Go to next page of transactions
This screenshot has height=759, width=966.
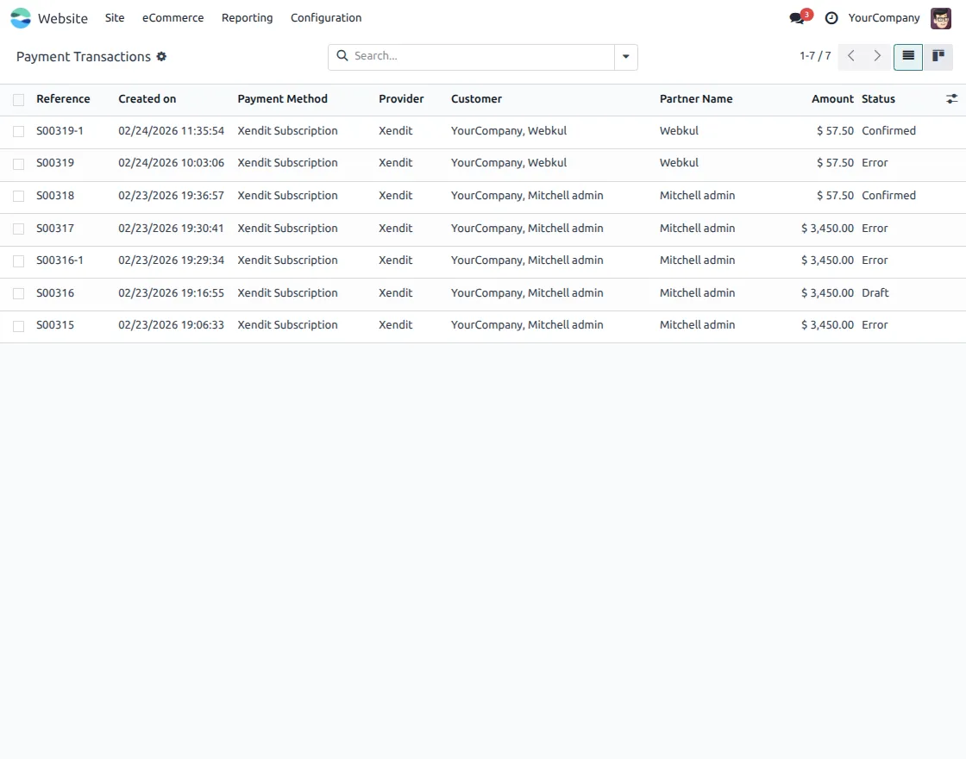tap(877, 56)
